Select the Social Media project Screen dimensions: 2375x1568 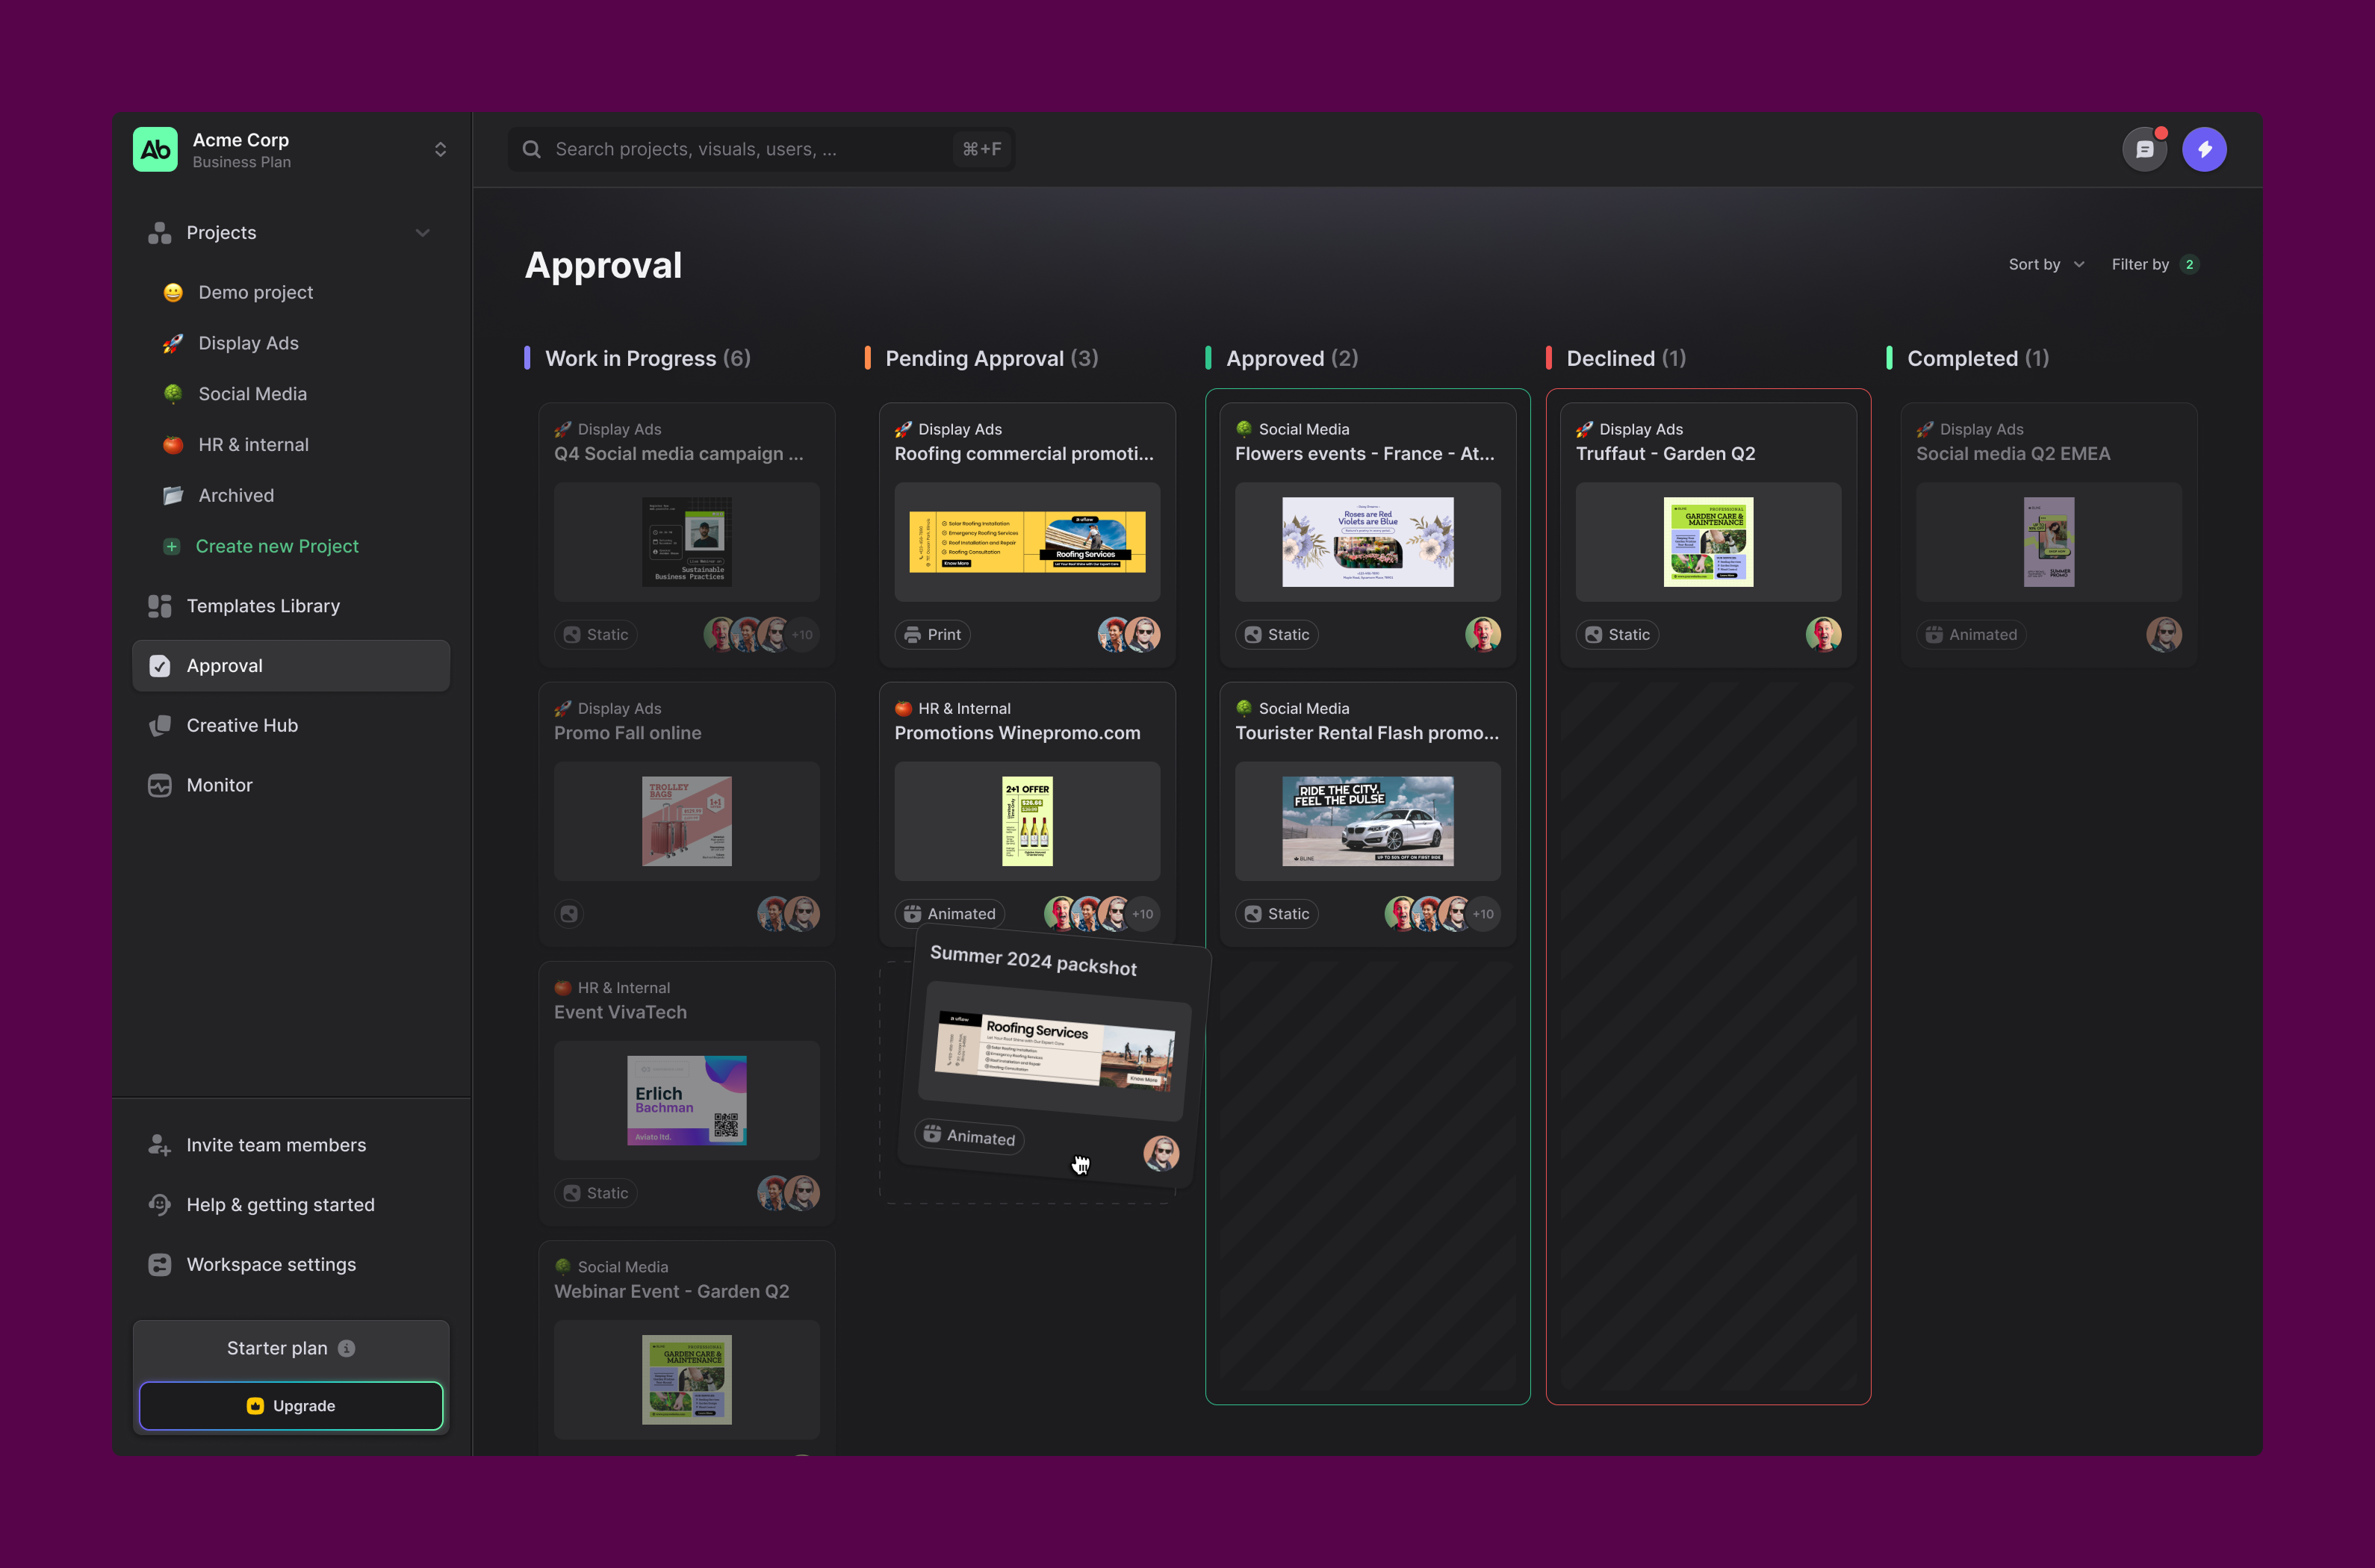point(252,393)
